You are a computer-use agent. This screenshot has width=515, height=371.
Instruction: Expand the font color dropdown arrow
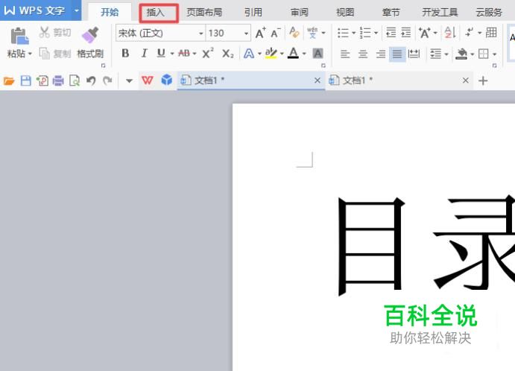pyautogui.click(x=304, y=54)
